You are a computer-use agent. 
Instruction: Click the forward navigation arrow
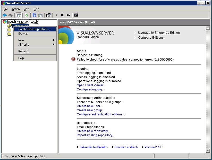(10, 15)
